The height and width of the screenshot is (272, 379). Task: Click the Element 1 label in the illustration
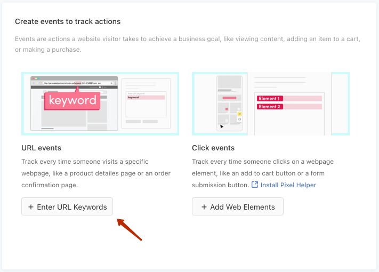(269, 99)
